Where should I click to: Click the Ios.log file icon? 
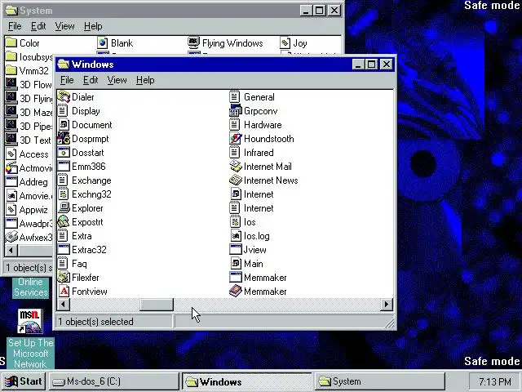[x=236, y=236]
